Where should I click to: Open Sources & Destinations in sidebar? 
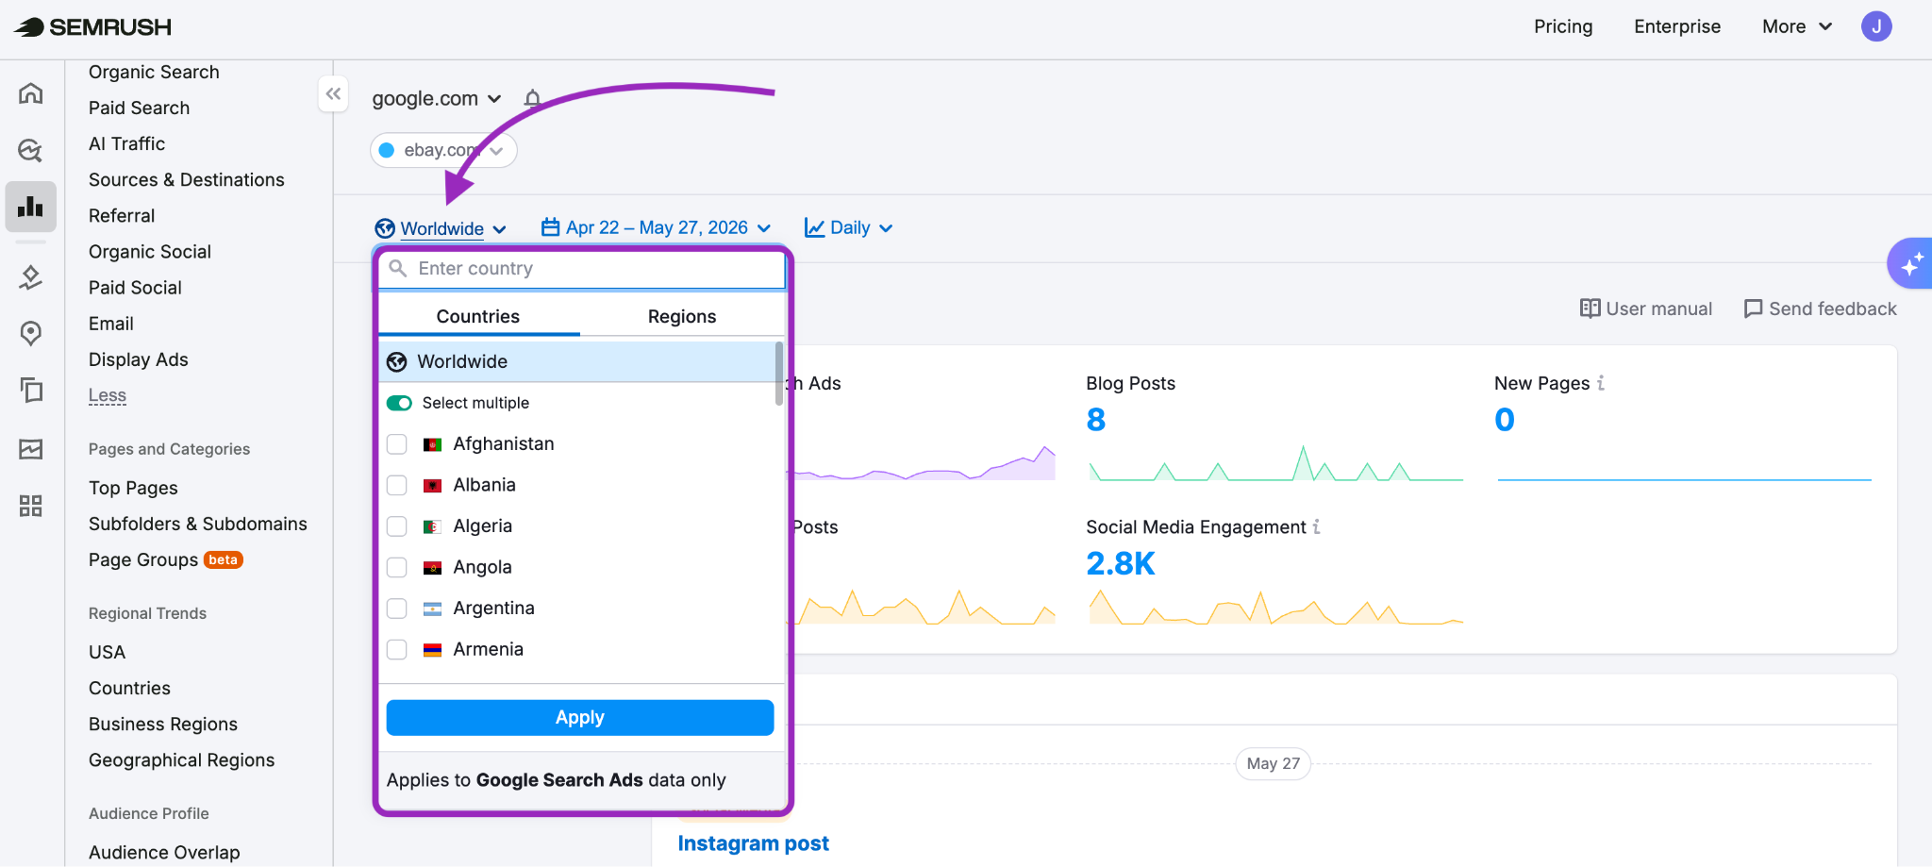pos(187,179)
